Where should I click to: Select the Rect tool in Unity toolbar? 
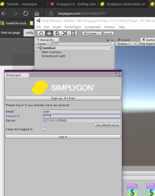73,33
